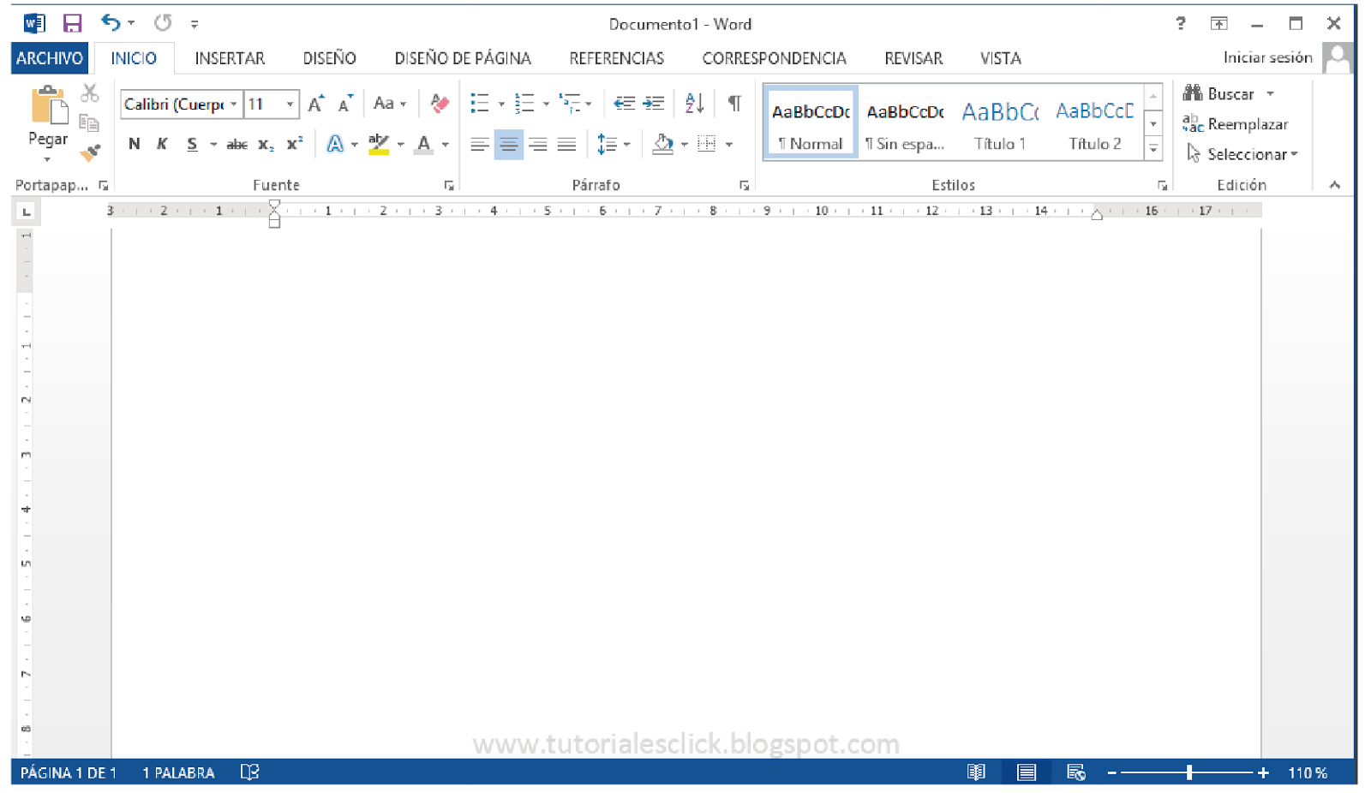Click the Cortar (Cut) scissors icon
Screen dimensions: 1371x793
coord(89,92)
